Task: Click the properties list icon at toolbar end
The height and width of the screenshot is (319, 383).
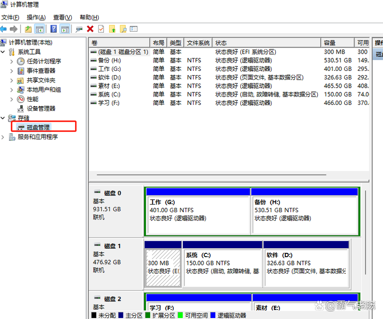Action: [x=135, y=29]
